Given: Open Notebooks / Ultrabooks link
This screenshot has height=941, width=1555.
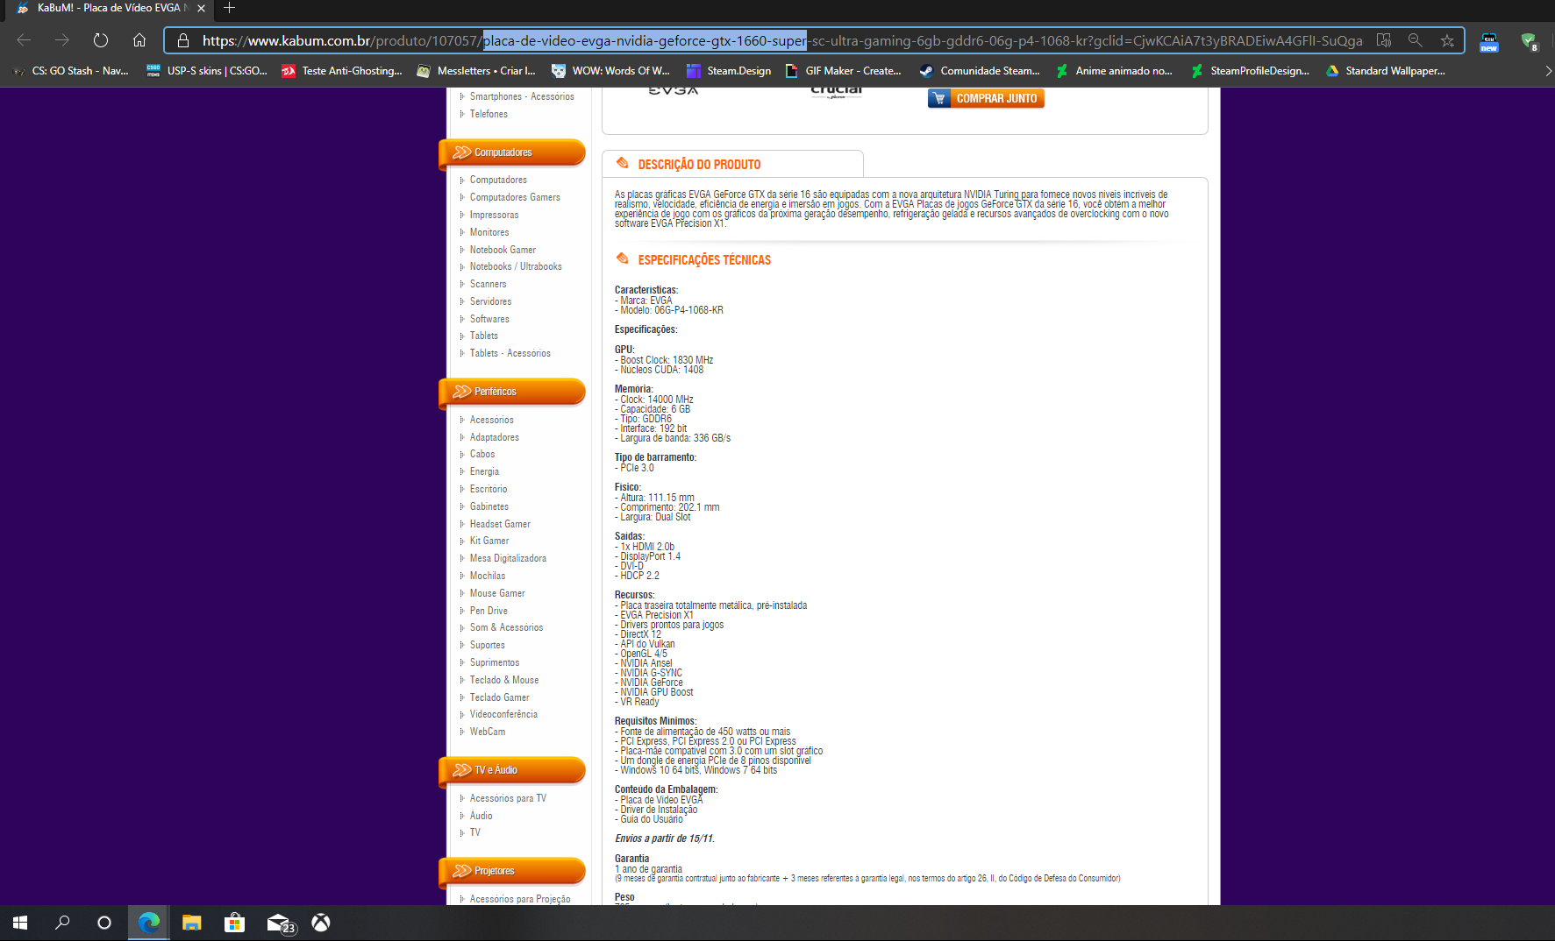Looking at the screenshot, I should click(x=516, y=266).
